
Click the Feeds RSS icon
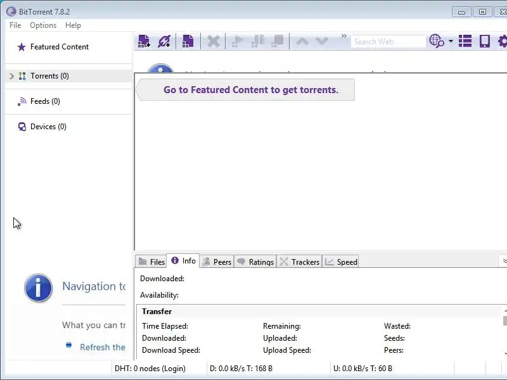click(x=22, y=101)
